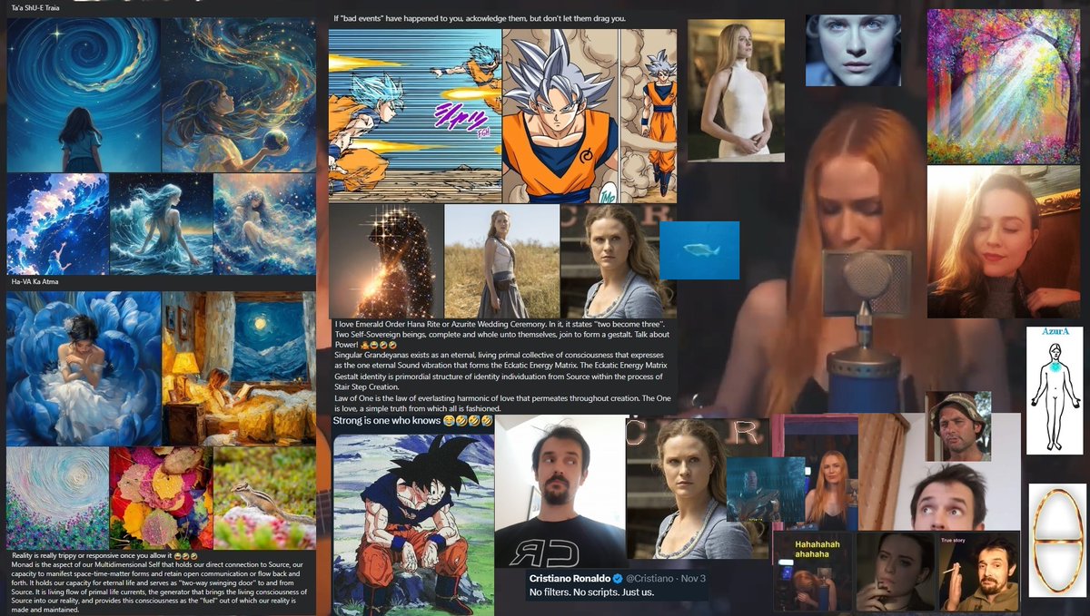Click the "Reality is really trippy" sentence
This screenshot has width=1090, height=616.
tap(104, 554)
